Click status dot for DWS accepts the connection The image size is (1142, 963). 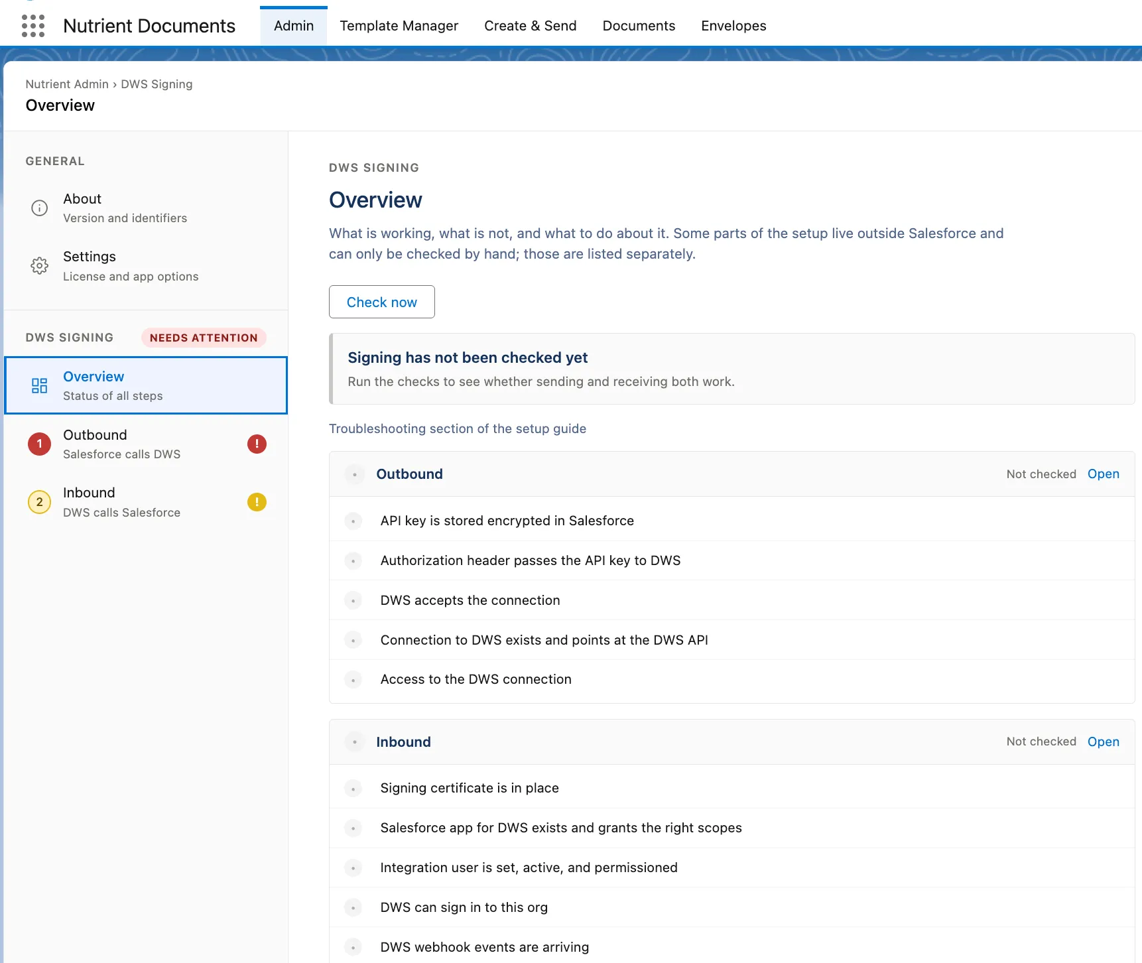[353, 601]
